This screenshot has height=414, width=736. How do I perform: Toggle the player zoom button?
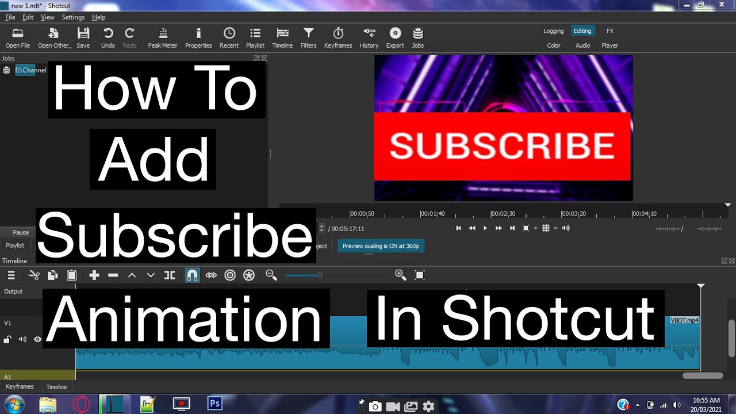click(x=526, y=228)
